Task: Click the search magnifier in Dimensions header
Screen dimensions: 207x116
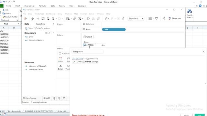Action: click(49, 33)
